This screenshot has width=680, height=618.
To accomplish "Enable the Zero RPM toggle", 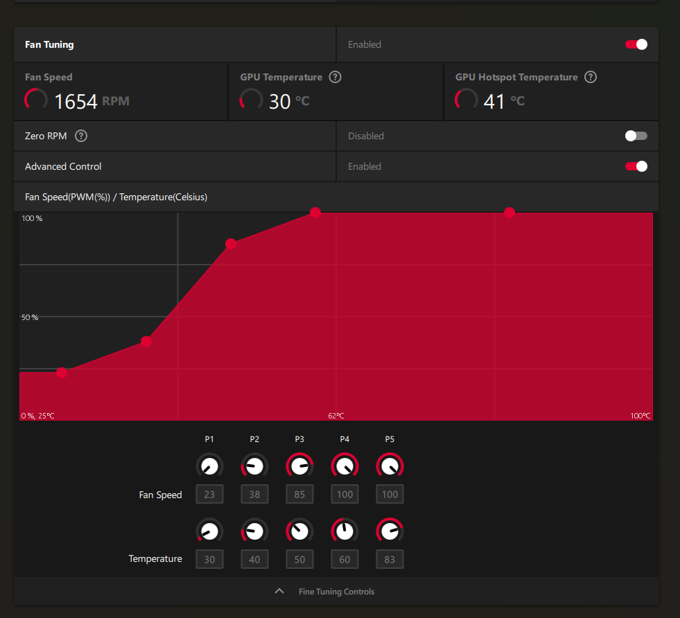I will (x=636, y=136).
